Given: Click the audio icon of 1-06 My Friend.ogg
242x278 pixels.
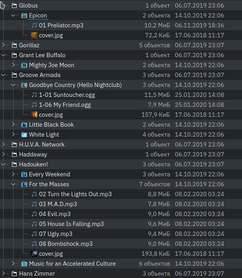Looking at the screenshot, I should click(x=34, y=105).
